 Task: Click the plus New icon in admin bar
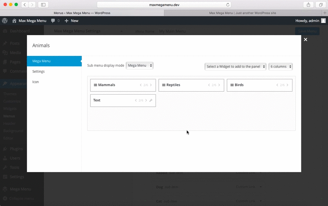click(x=66, y=21)
